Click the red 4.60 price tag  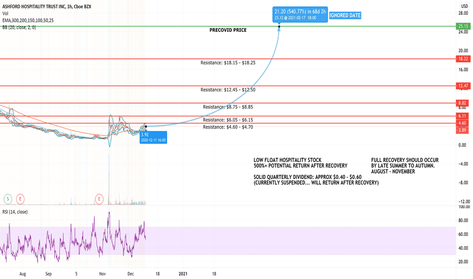(x=462, y=123)
